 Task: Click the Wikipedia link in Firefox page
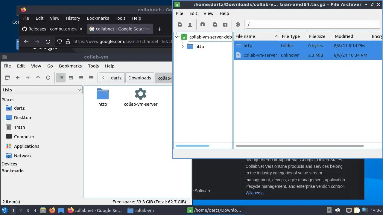(x=255, y=193)
